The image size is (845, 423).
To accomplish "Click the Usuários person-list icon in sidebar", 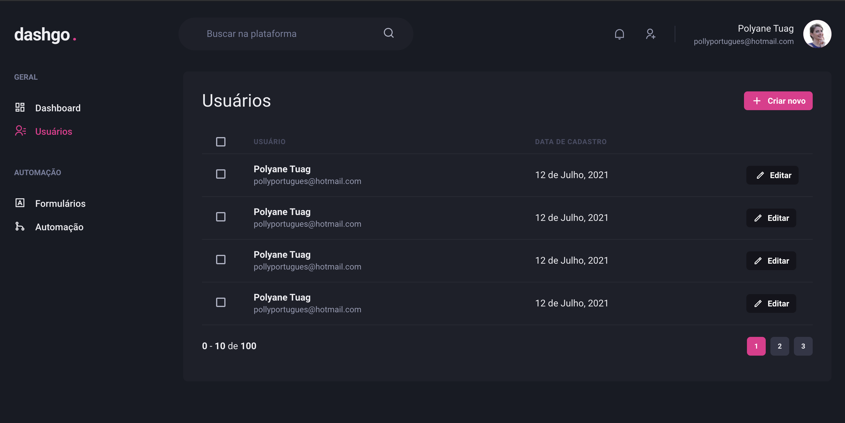I will click(x=20, y=131).
